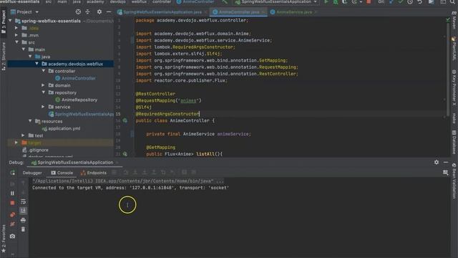Open AnimeController in the project tree

point(75,78)
